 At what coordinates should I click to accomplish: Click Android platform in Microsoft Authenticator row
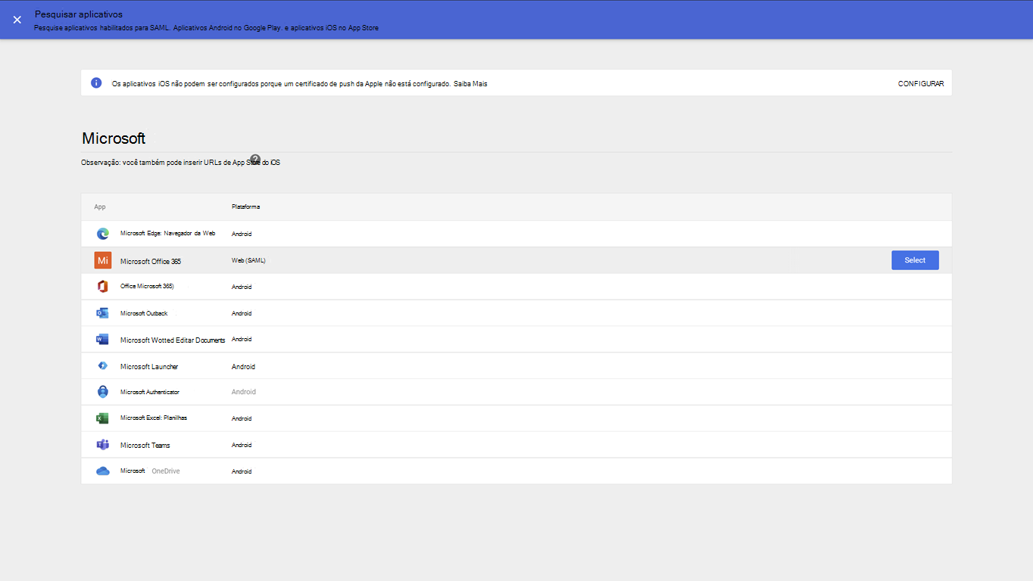coord(244,393)
